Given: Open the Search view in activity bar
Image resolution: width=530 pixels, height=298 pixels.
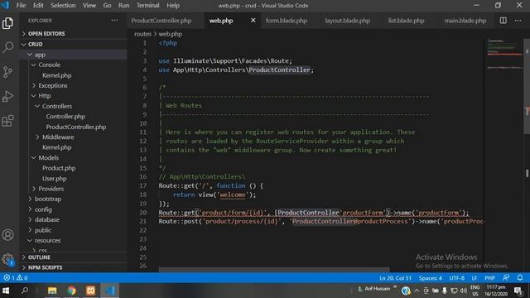Looking at the screenshot, I should (7, 47).
